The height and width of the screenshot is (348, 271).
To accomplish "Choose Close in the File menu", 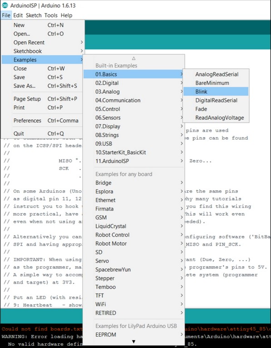I will (42, 68).
